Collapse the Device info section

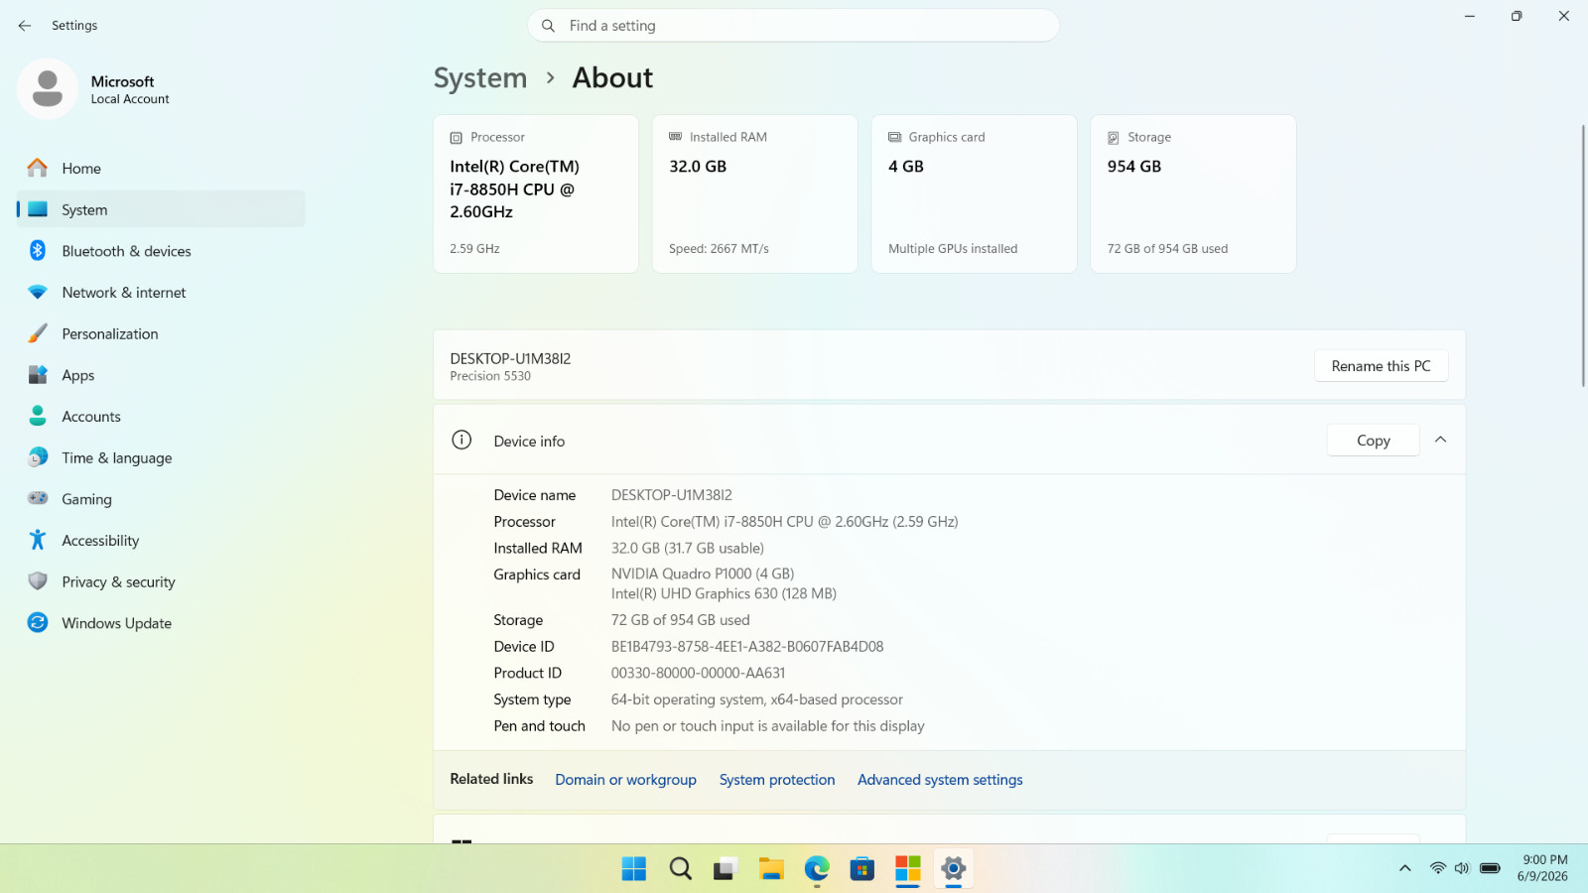[x=1441, y=440]
